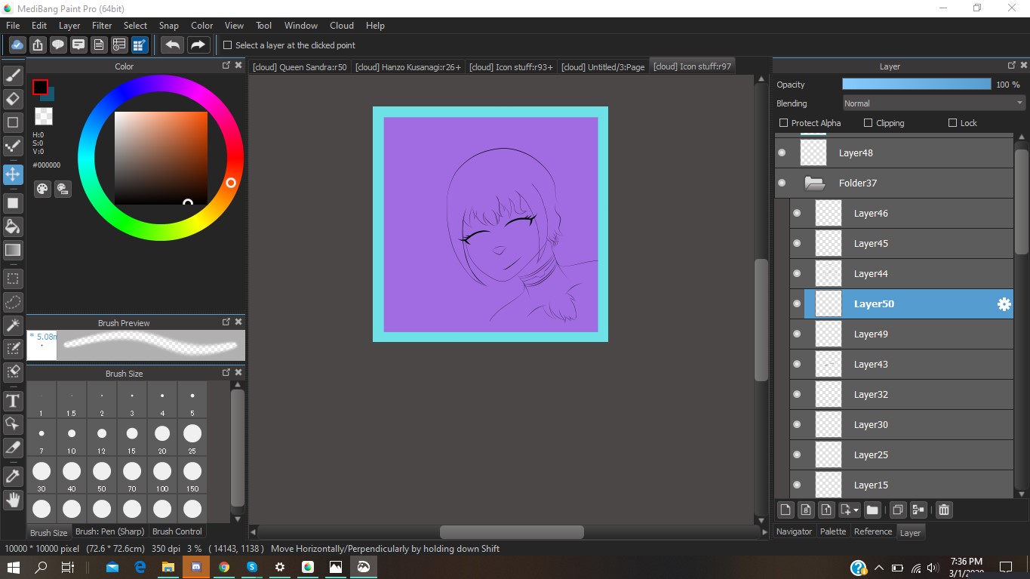1030x579 pixels.
Task: Select the Hand pan tool
Action: tap(13, 499)
